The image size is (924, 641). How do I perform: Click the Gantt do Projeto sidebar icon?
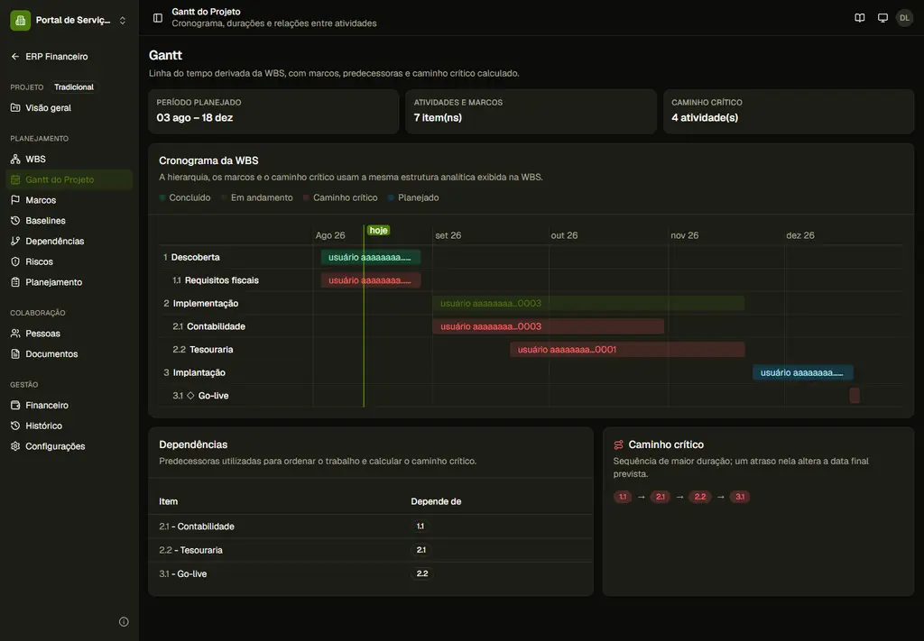click(x=15, y=179)
